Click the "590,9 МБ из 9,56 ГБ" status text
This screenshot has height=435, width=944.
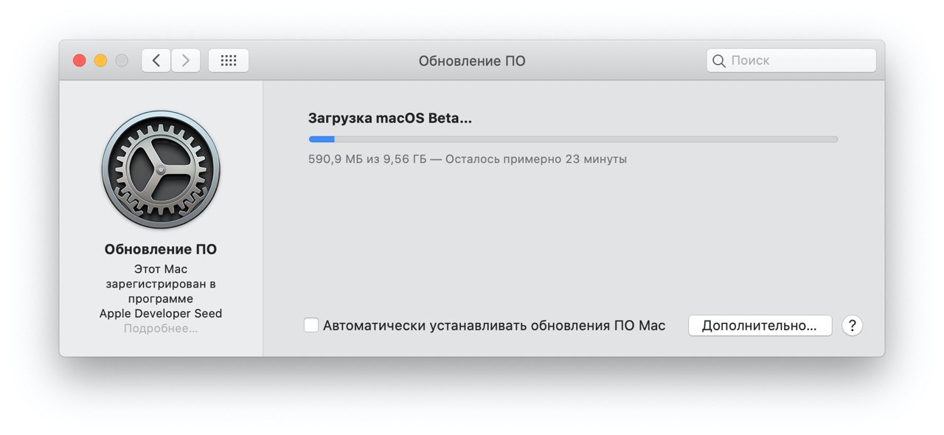tap(367, 159)
